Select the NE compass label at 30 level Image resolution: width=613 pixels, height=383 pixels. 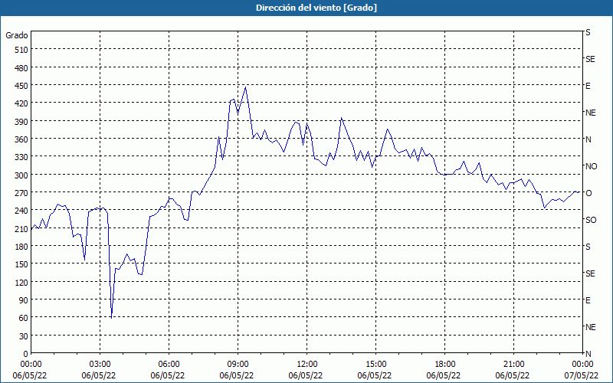point(591,327)
